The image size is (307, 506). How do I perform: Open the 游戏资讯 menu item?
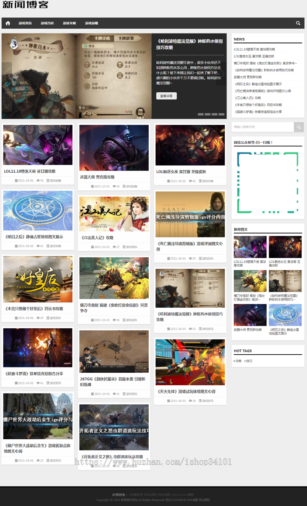pyautogui.click(x=25, y=23)
